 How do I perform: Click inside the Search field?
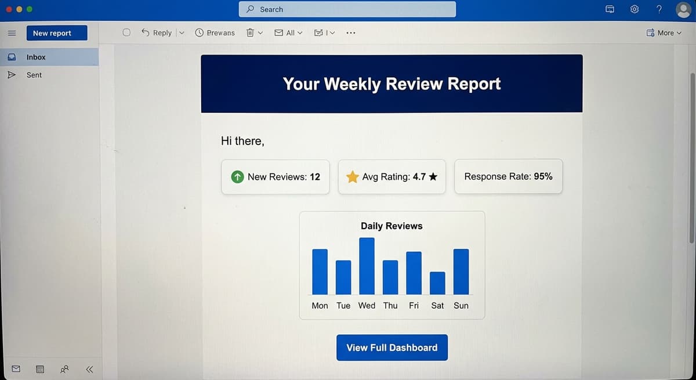(x=347, y=9)
